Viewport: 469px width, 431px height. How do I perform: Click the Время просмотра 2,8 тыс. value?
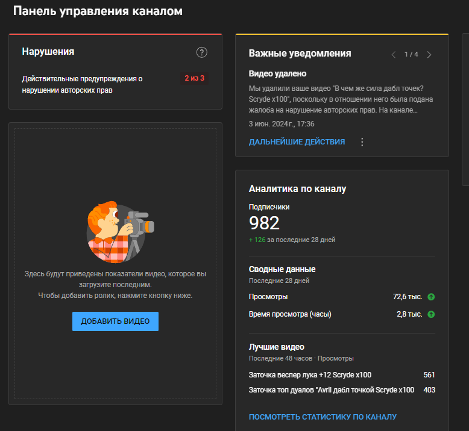pyautogui.click(x=409, y=314)
